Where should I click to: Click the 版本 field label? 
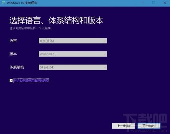(13, 54)
